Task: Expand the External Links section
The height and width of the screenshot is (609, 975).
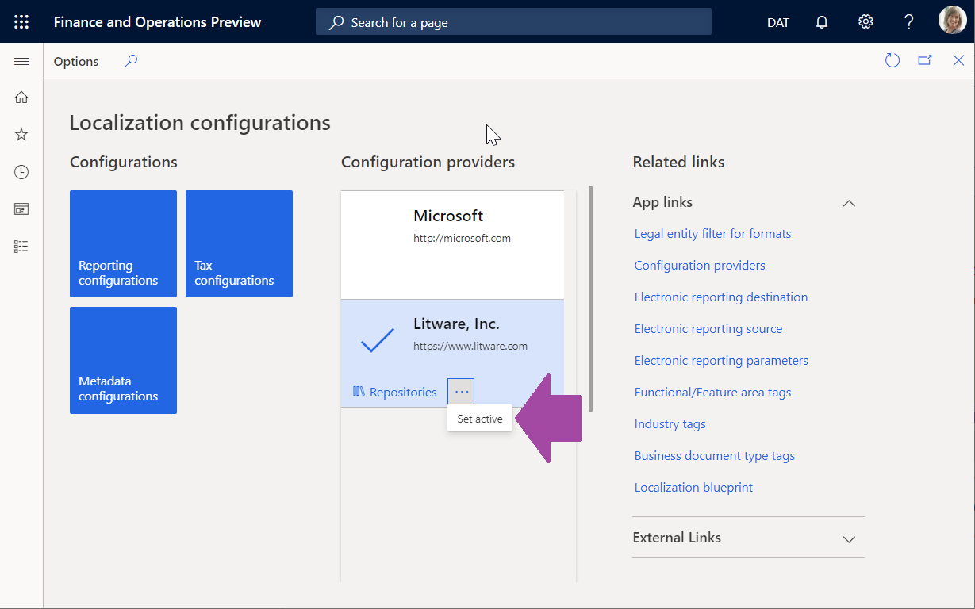Action: pyautogui.click(x=849, y=538)
